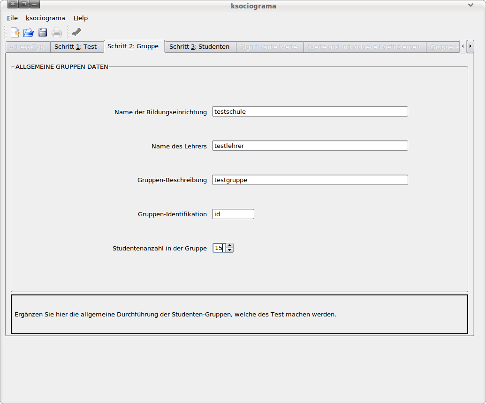Open the ksociograma menu
The height and width of the screenshot is (404, 486).
pyautogui.click(x=46, y=18)
